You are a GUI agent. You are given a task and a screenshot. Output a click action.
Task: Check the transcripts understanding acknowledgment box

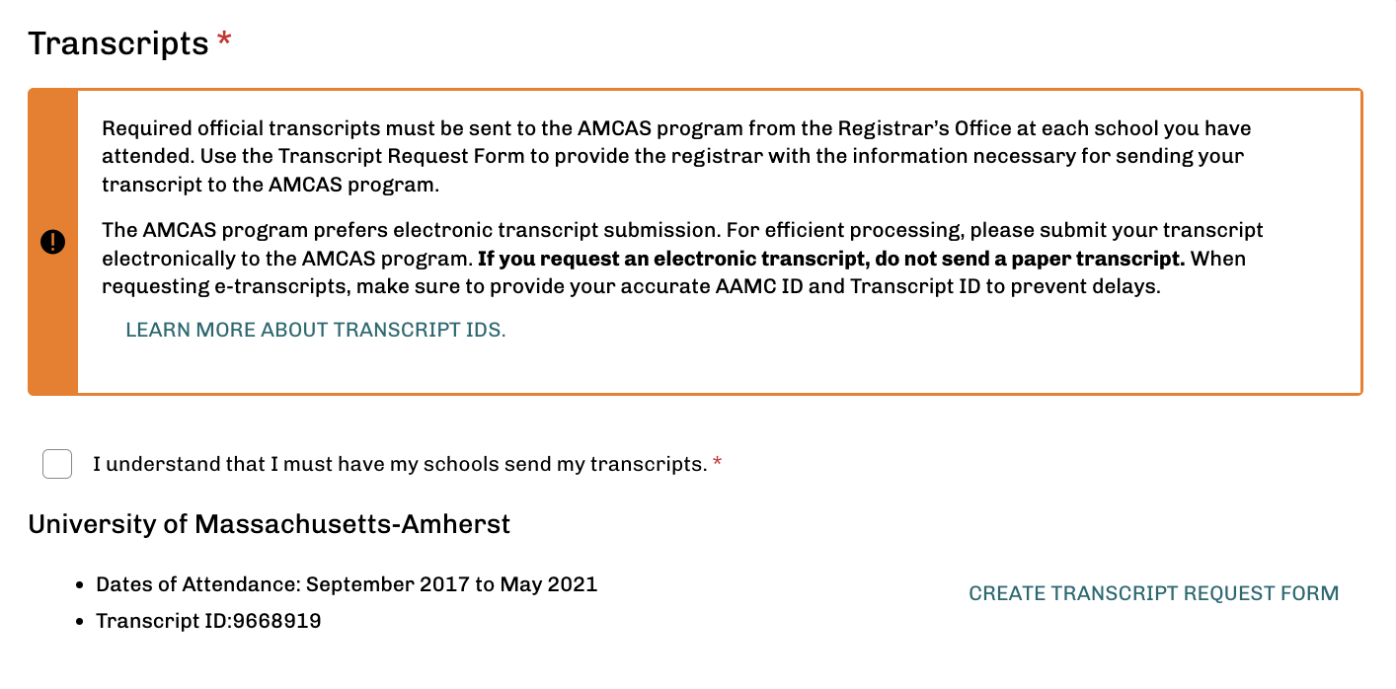click(x=56, y=464)
